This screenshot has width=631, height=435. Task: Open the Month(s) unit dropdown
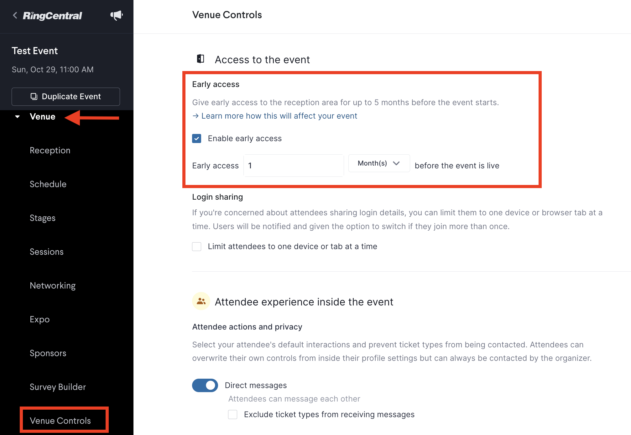click(379, 163)
